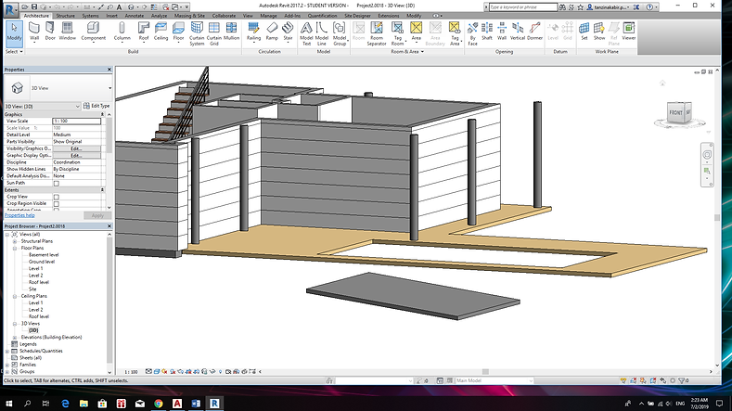Collapse the Floor Plans tree node
Viewport: 732px width, 411px height.
click(x=15, y=248)
